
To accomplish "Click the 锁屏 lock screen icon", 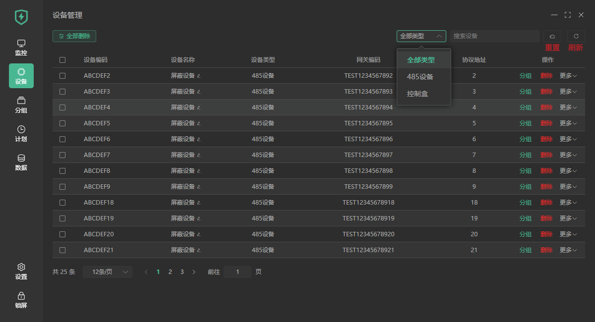I will pyautogui.click(x=21, y=300).
